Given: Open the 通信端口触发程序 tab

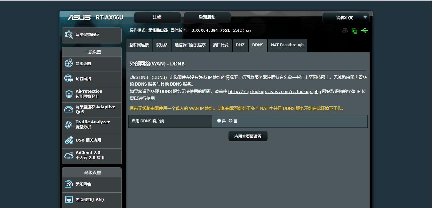Looking at the screenshot, I should (x=190, y=45).
